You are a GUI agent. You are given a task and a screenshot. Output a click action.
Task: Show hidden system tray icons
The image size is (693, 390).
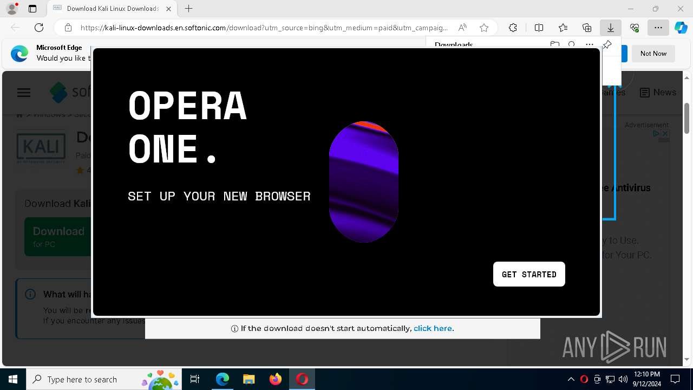tap(571, 379)
